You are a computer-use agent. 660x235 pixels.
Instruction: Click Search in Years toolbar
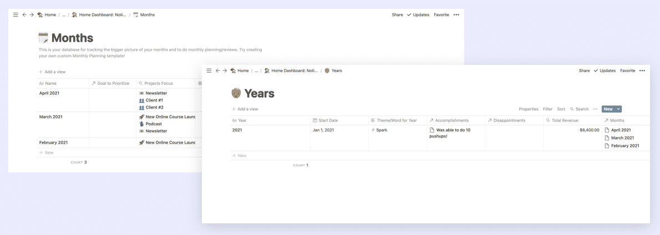(579, 109)
